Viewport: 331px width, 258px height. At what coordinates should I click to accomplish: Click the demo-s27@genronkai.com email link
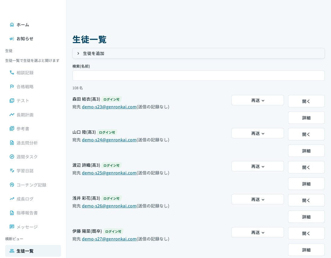click(109, 239)
